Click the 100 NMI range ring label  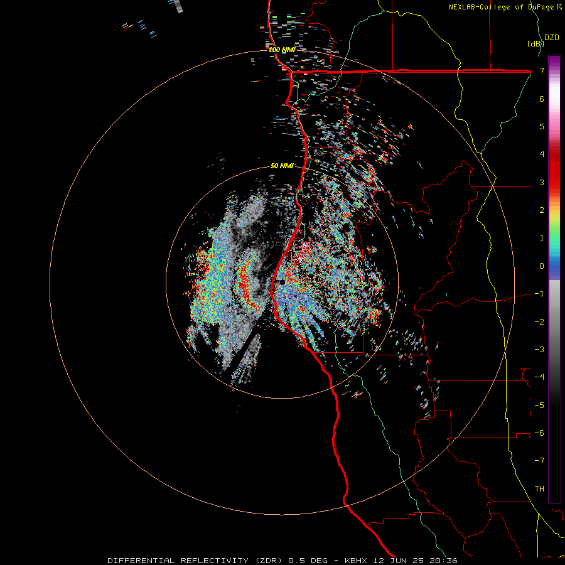pos(282,50)
